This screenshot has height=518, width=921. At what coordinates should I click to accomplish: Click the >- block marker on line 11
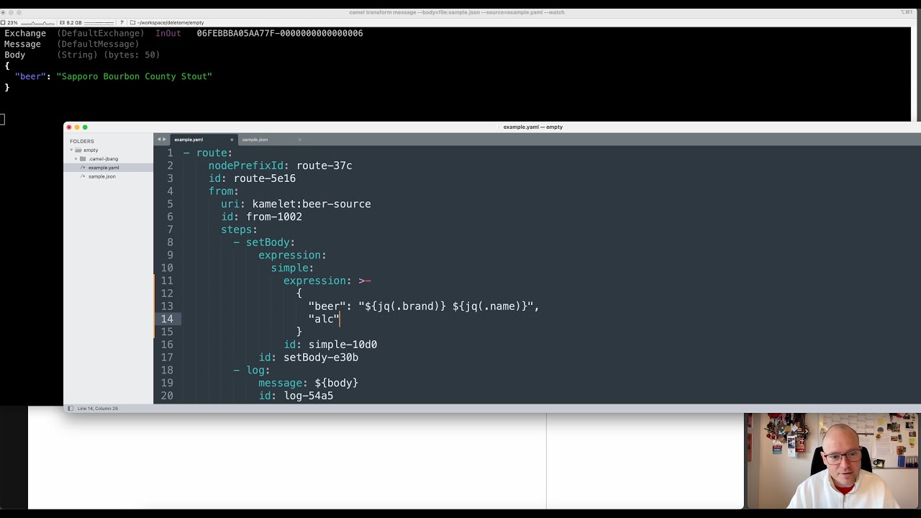click(x=365, y=281)
